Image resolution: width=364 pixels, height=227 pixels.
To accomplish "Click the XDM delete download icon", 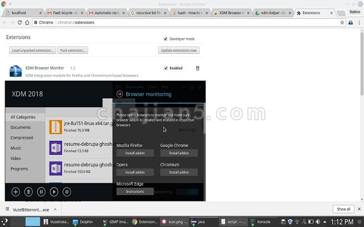I will [28, 192].
